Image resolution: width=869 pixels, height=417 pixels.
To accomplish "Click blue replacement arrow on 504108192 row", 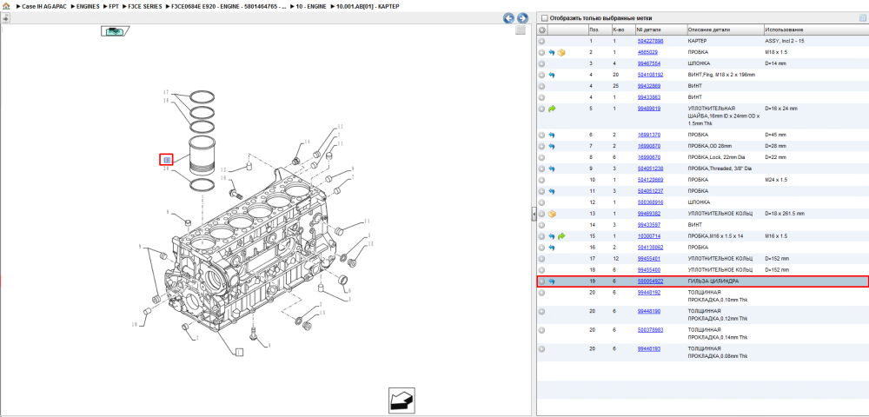I will [552, 75].
